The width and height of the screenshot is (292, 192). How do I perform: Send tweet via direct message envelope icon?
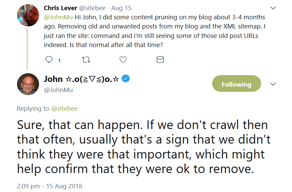[160, 60]
